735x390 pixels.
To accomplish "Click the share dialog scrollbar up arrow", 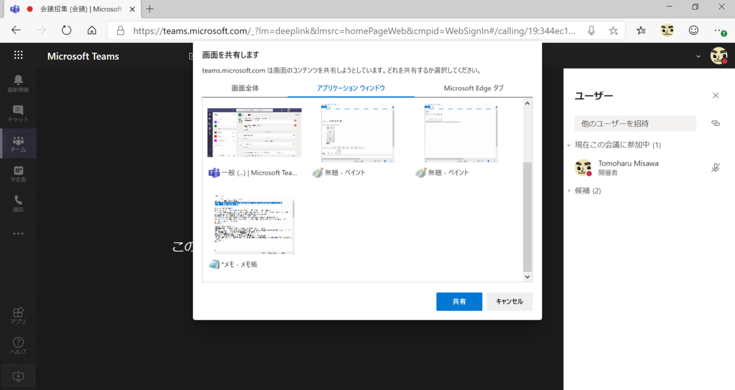I will click(x=527, y=103).
